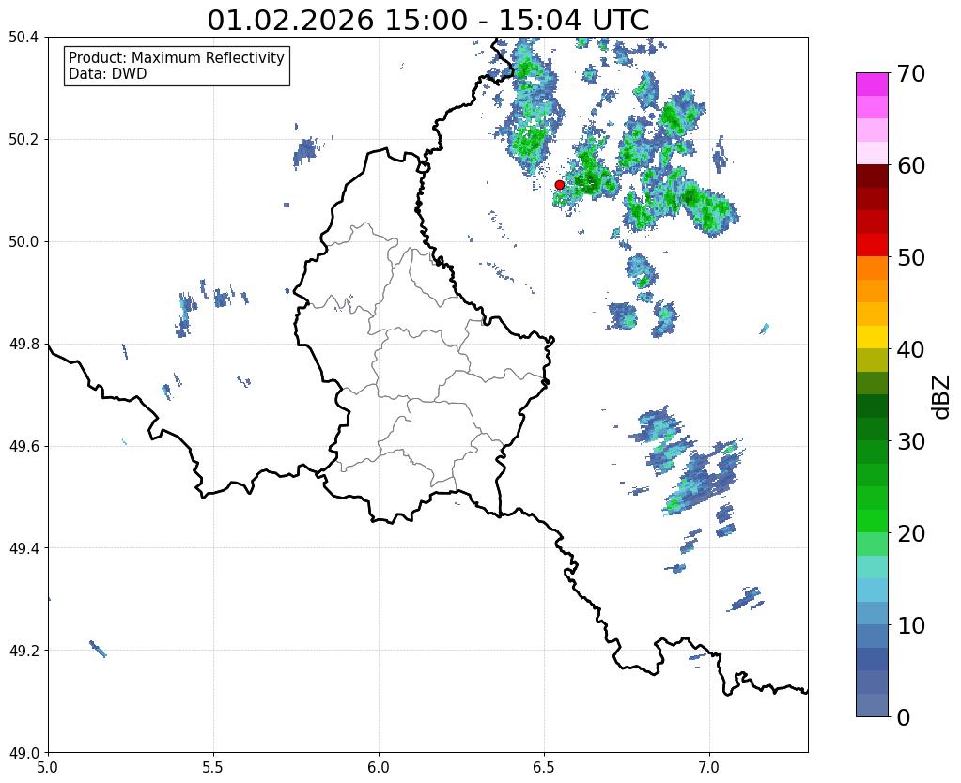Viewport: 961px width, 783px height.
Task: Click the 49.2 latitude tick label
Action: tap(23, 651)
